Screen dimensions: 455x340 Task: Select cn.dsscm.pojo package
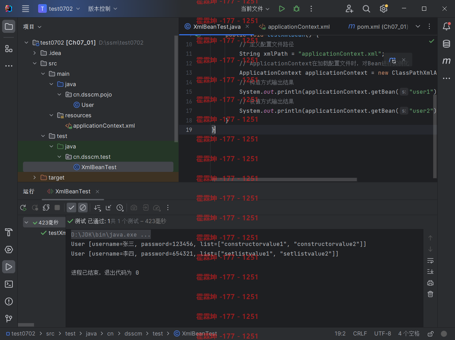89,94
